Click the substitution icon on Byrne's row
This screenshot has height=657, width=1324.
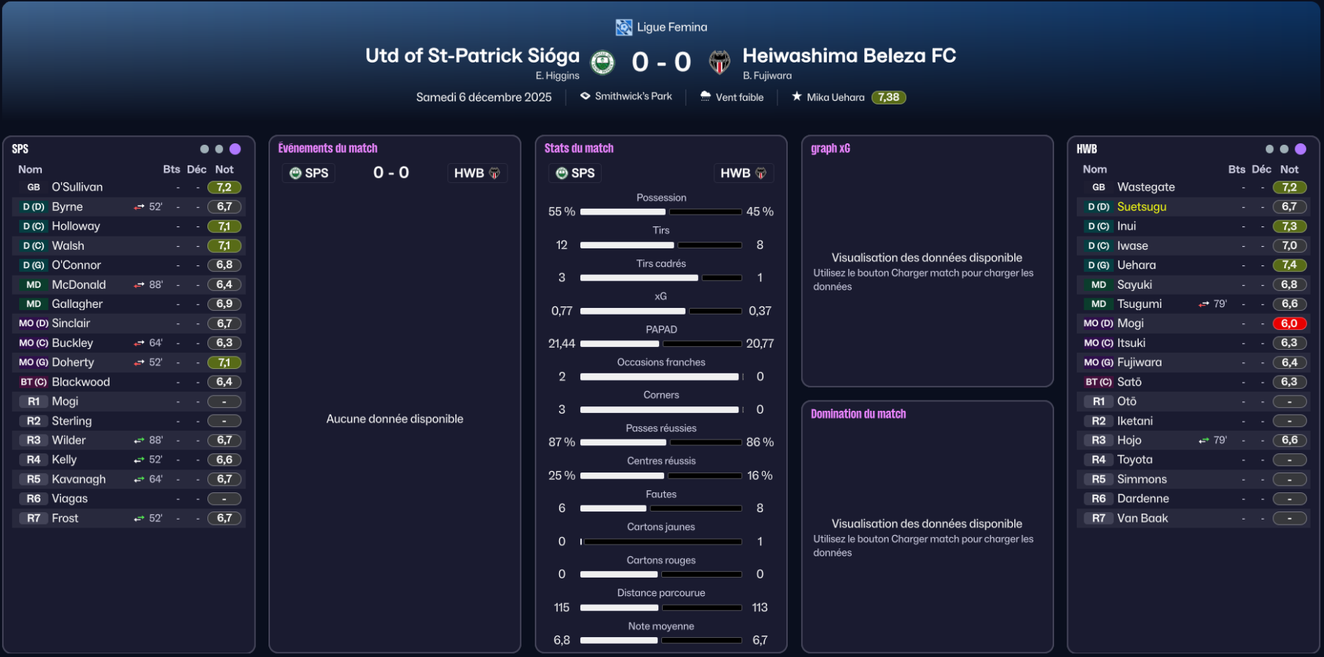click(x=139, y=207)
